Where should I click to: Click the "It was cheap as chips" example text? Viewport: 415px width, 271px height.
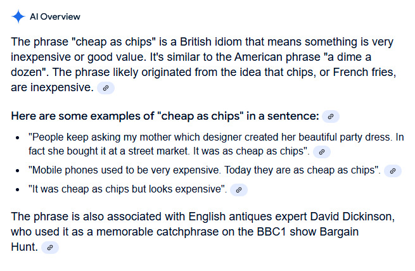pyautogui.click(x=128, y=189)
